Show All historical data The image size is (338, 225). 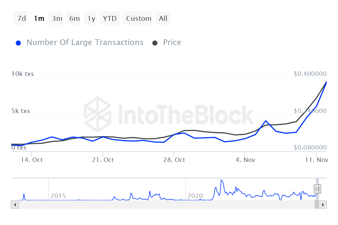click(163, 19)
